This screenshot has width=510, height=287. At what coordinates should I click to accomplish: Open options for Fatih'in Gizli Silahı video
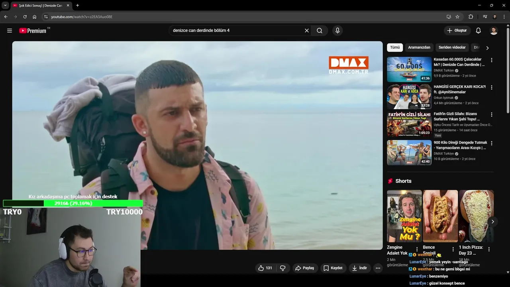(x=492, y=114)
